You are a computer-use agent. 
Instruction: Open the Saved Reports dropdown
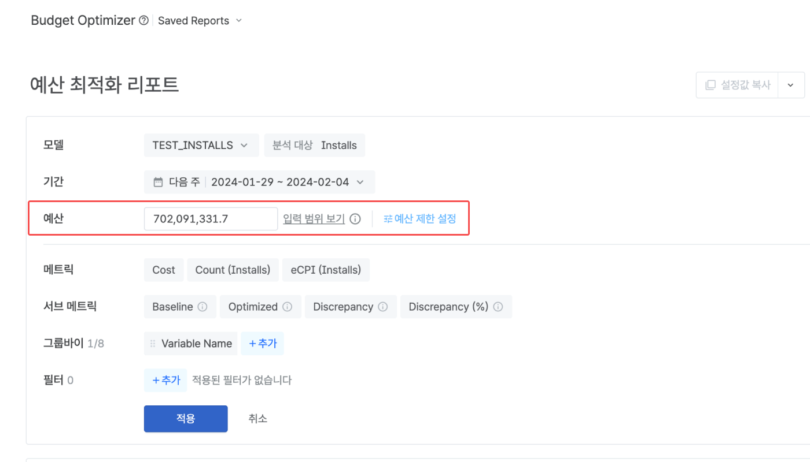pos(200,21)
